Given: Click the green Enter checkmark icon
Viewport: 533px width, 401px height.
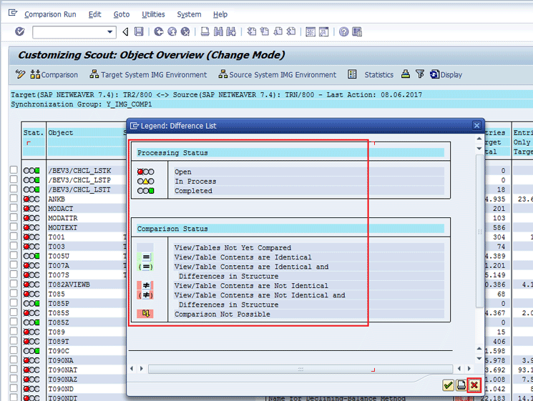Looking at the screenshot, I should click(x=19, y=31).
